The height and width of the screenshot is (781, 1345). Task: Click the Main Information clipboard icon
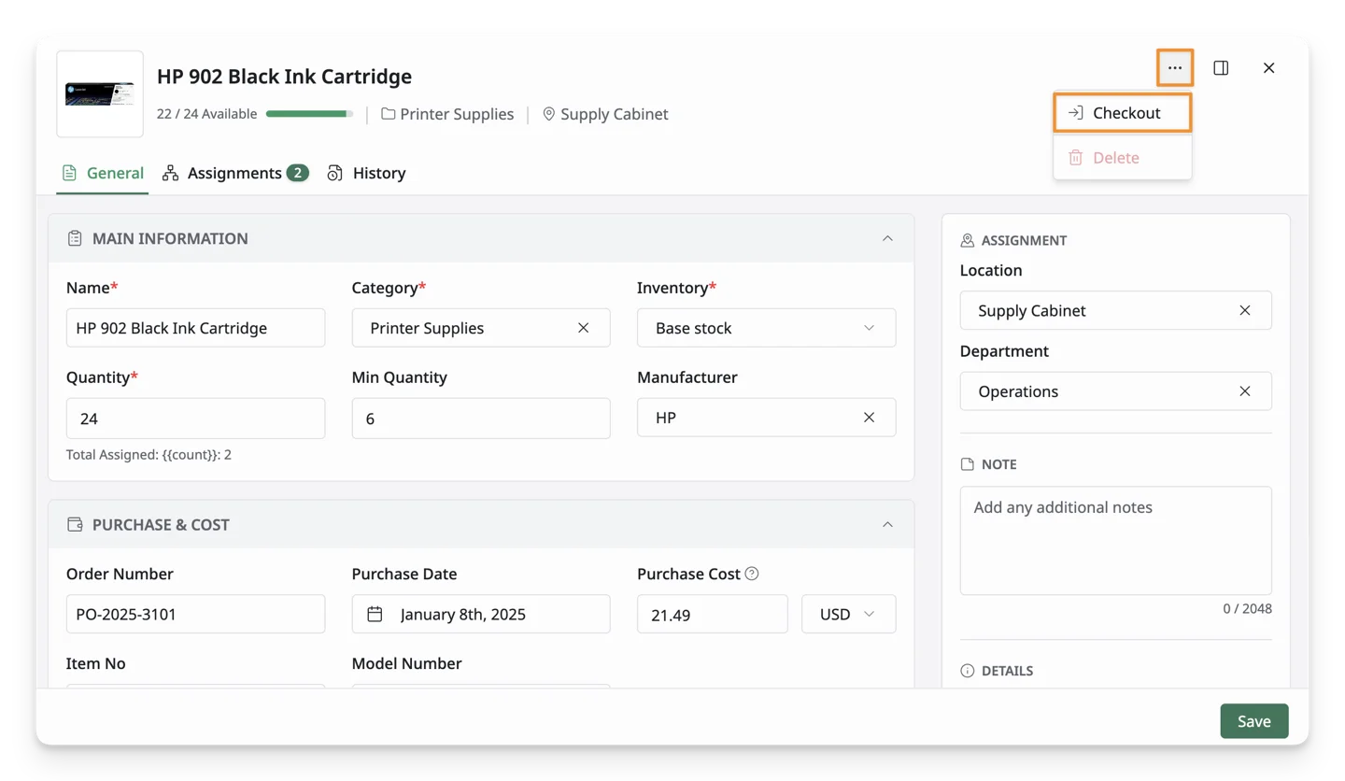tap(75, 238)
